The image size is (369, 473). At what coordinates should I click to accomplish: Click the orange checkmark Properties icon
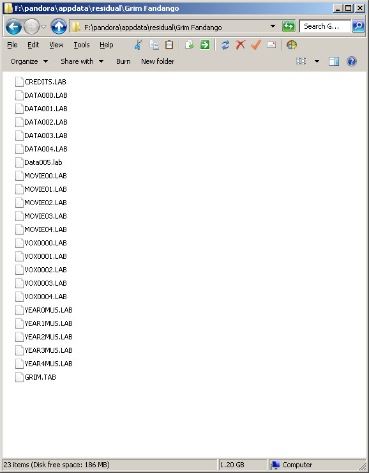(256, 45)
